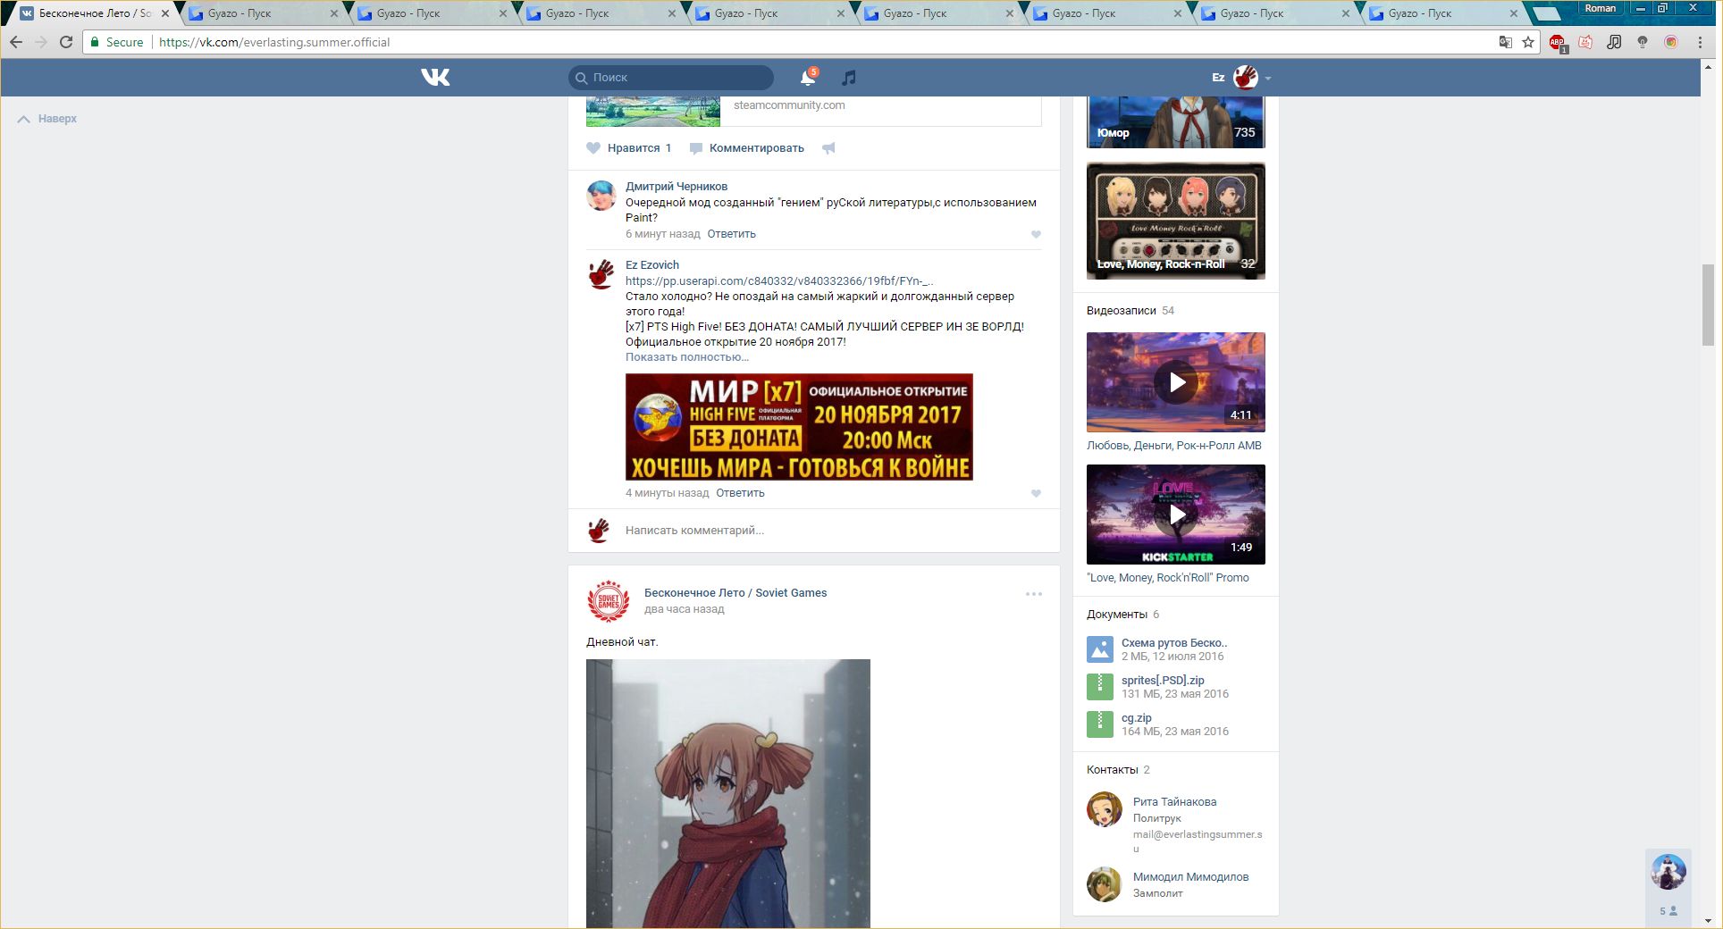Click the page vertical scrollbar thumb
1723x929 pixels.
1708,305
